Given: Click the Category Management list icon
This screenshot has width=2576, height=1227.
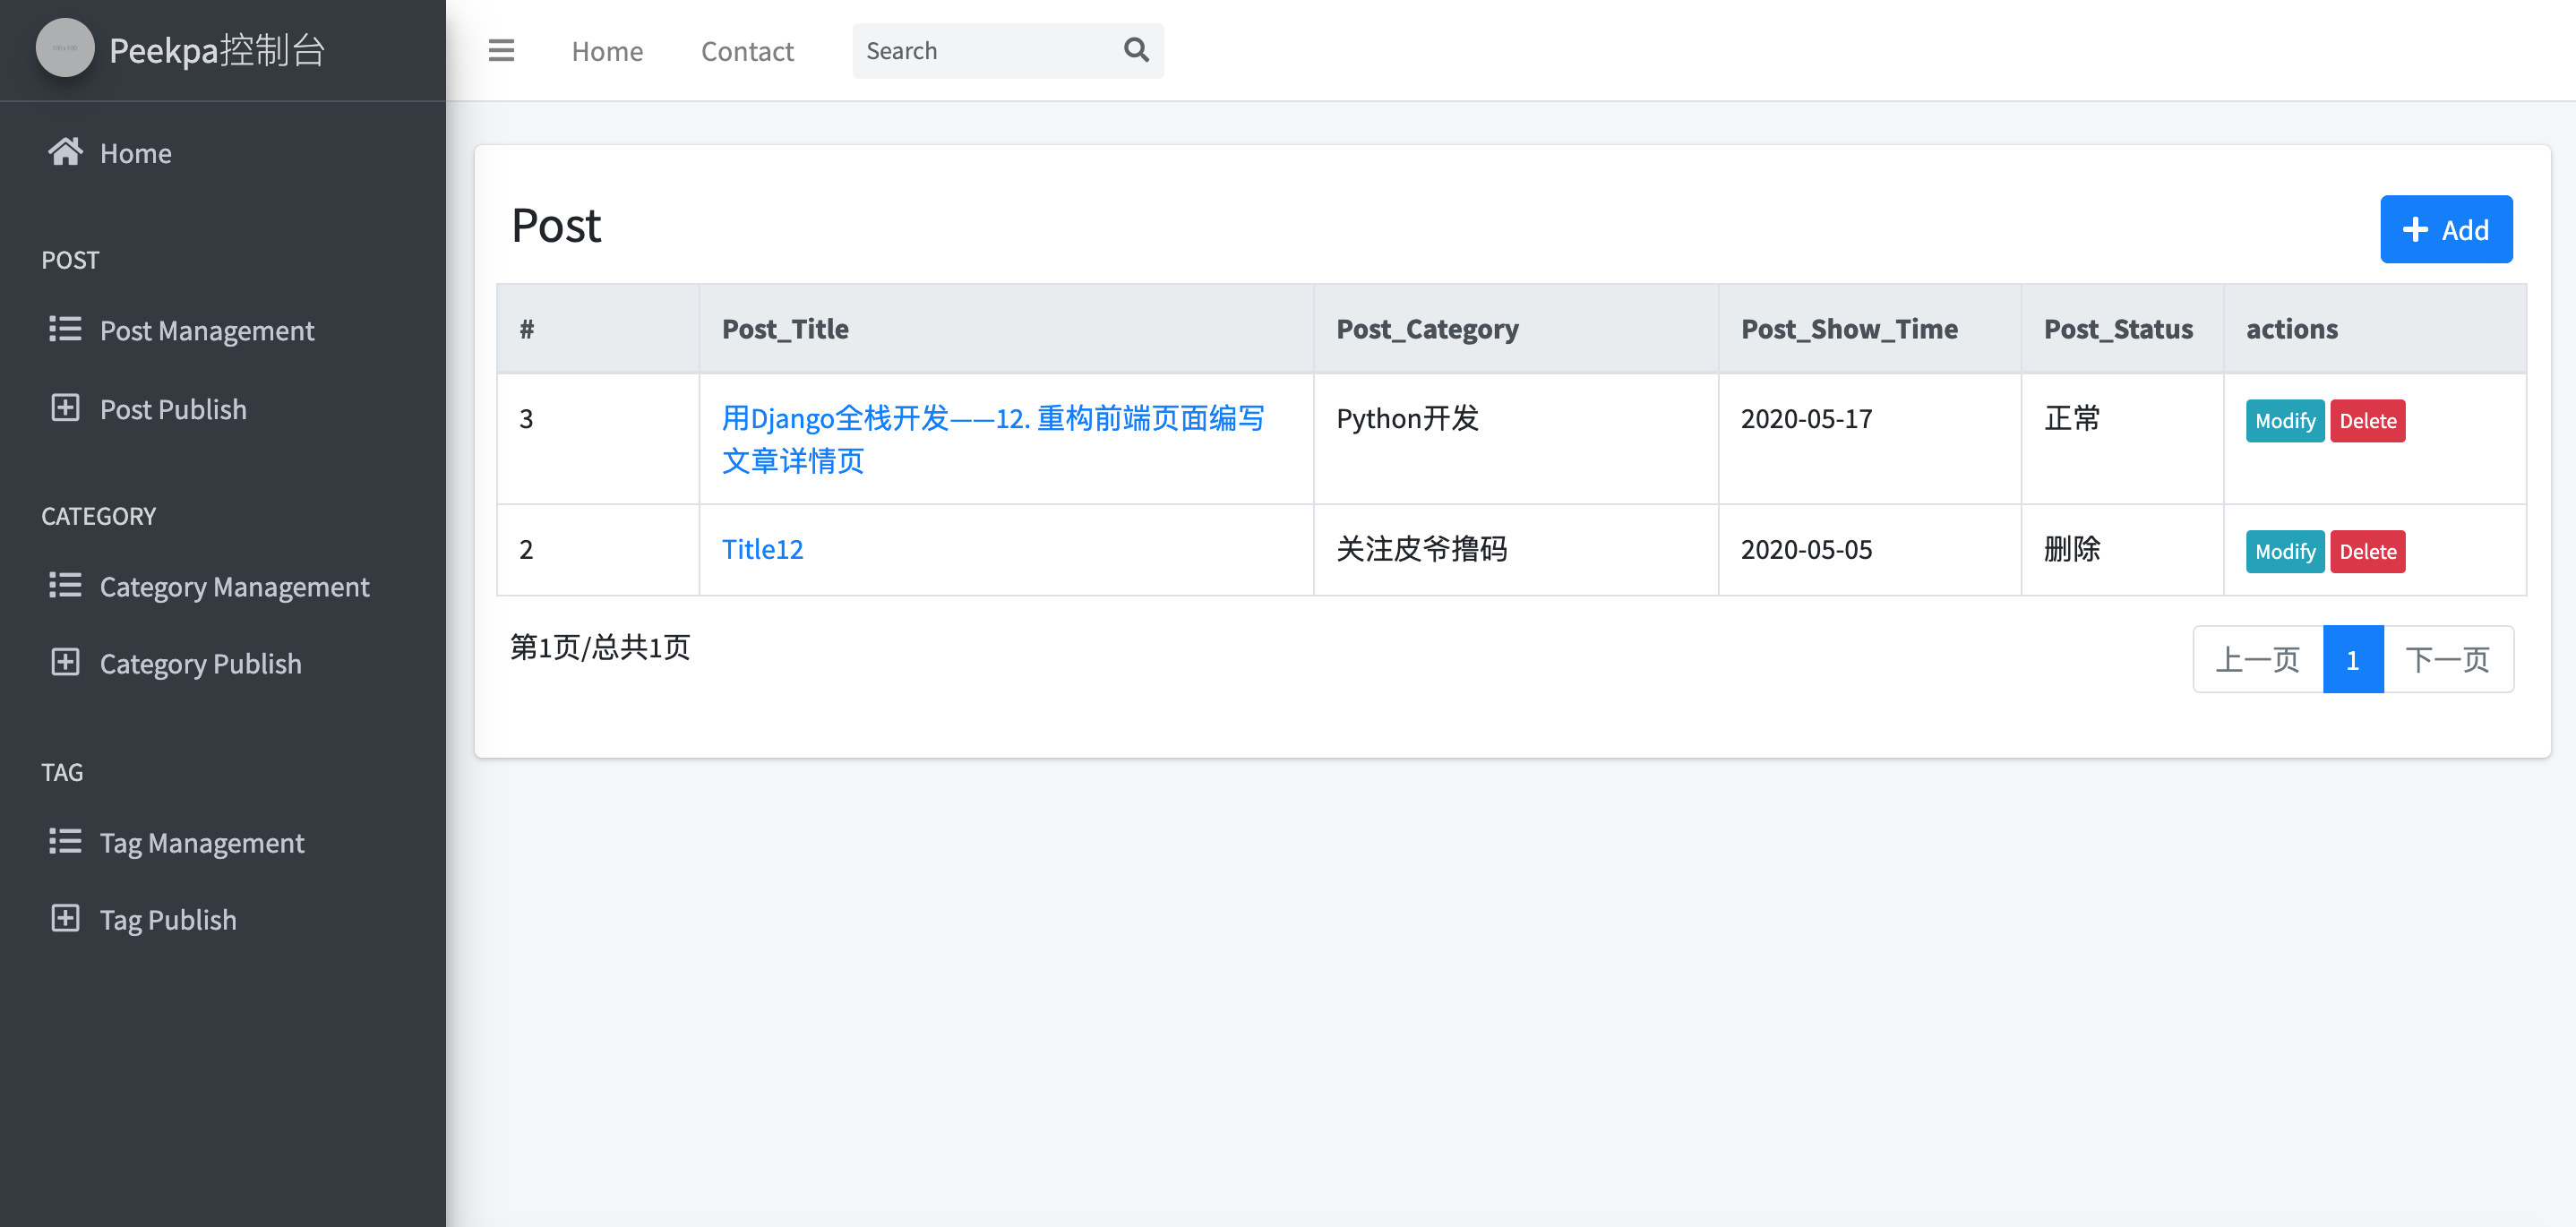Looking at the screenshot, I should 65,585.
